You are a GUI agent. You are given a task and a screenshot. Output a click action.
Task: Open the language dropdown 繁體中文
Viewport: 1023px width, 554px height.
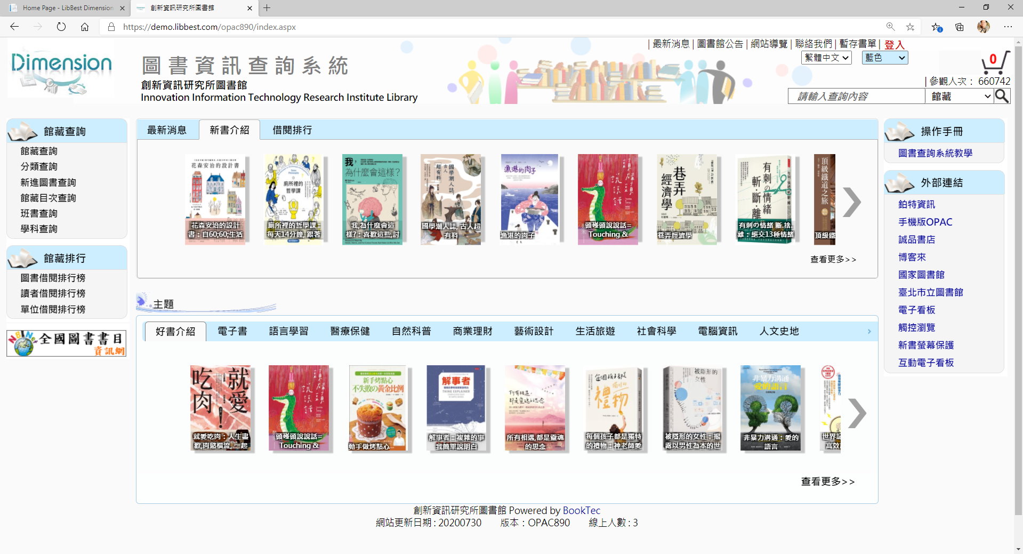coord(826,58)
